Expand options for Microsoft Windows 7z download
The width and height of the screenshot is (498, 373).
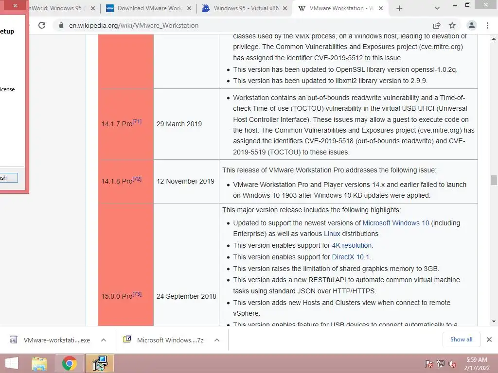pyautogui.click(x=217, y=340)
